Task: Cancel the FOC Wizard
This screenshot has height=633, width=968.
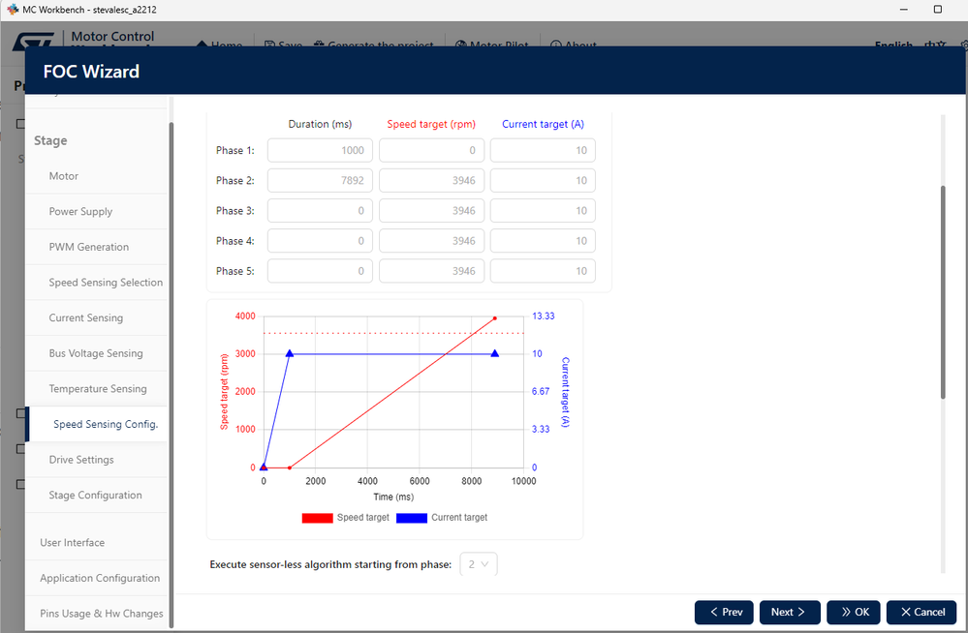Action: [921, 612]
